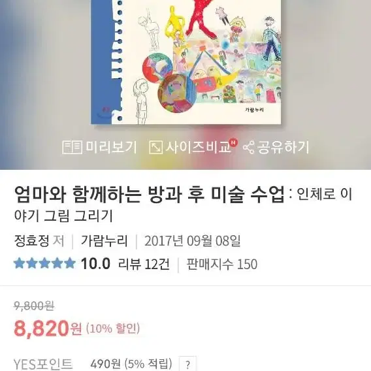The width and height of the screenshot is (371, 371).
Task: Click the original price 9,800원
Action: [x=35, y=306]
